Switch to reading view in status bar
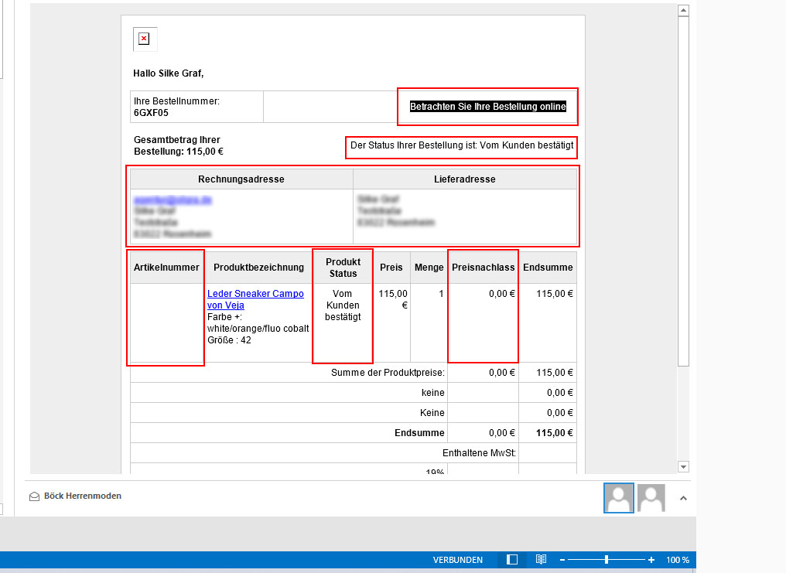Image resolution: width=786 pixels, height=573 pixels. [x=542, y=560]
